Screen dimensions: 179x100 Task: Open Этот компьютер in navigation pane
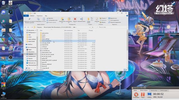click(x=32, y=47)
